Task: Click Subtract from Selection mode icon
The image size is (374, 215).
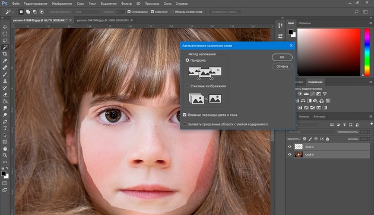Action: 35,12
